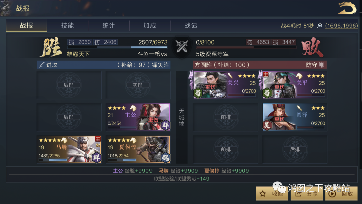Viewport: 362px width, 204px height.
Task: Click the crossed swords battle icon
Action: (x=182, y=46)
